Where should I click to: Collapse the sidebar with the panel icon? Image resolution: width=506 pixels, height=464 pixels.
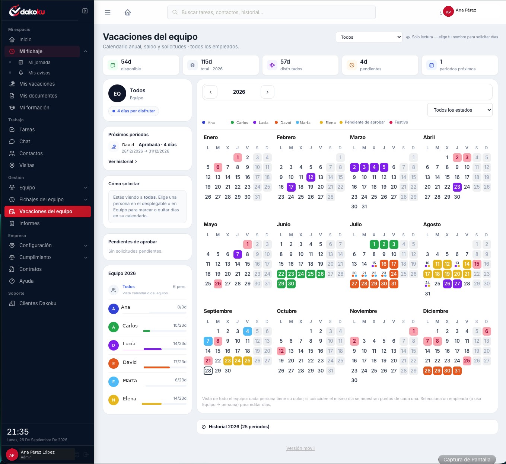click(x=85, y=11)
